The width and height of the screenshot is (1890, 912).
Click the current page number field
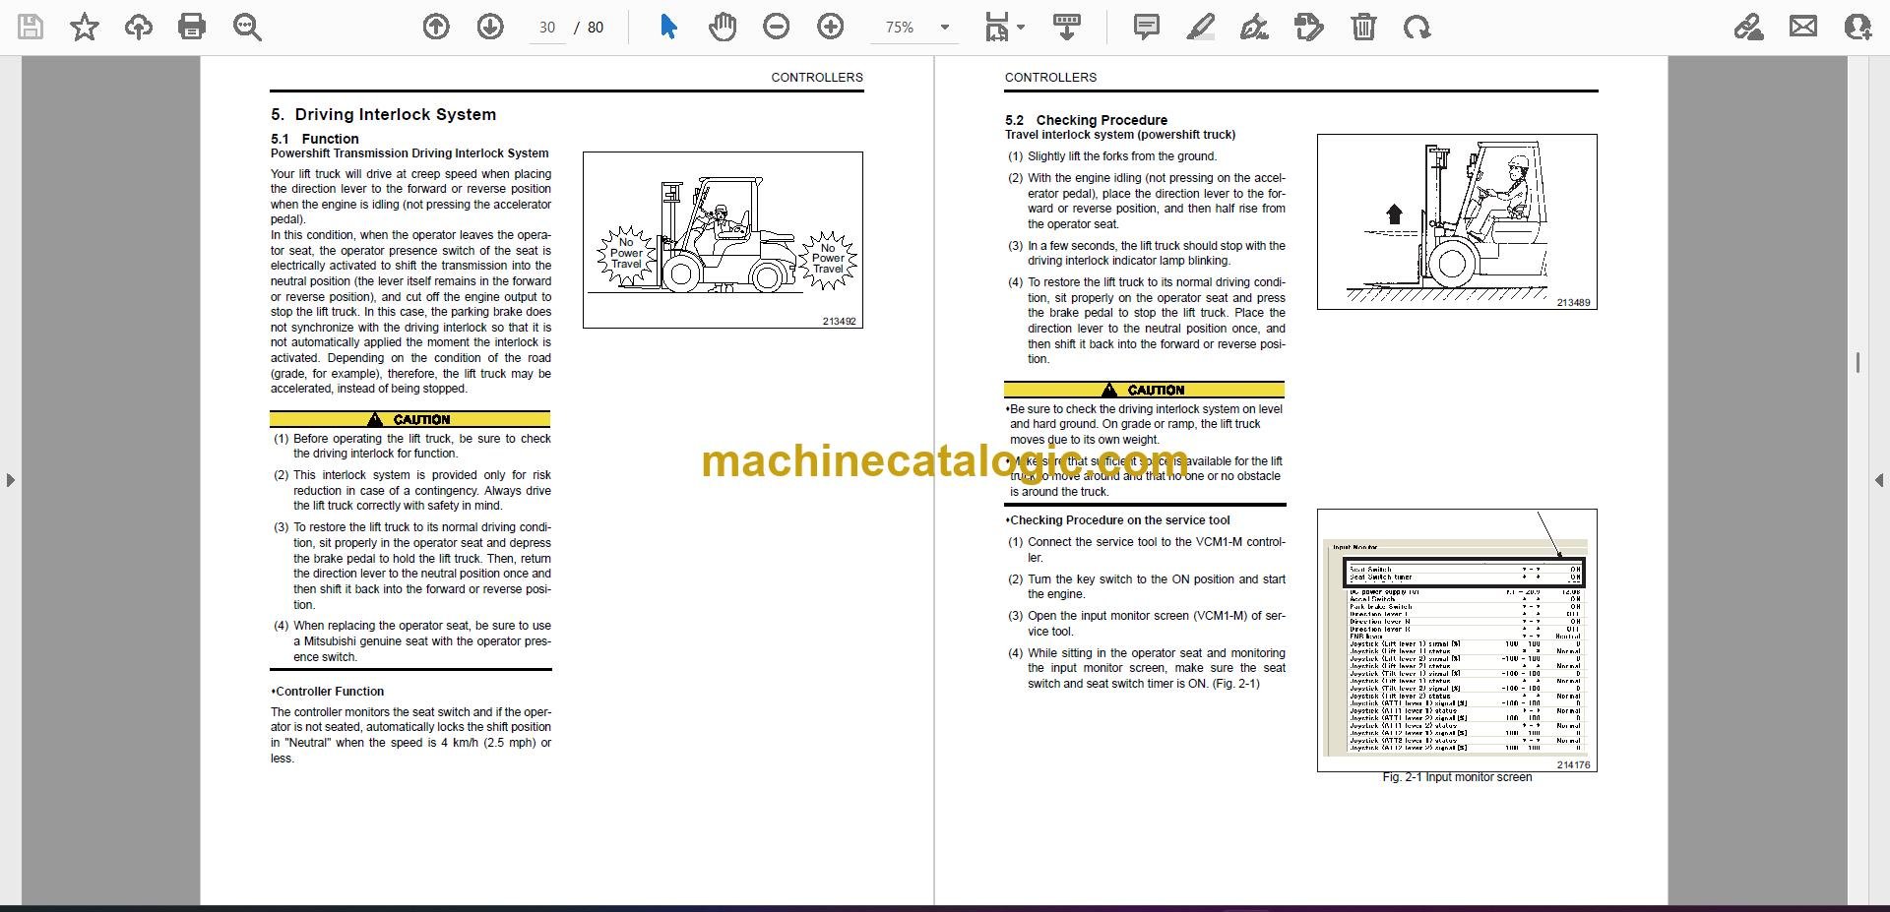point(547,28)
